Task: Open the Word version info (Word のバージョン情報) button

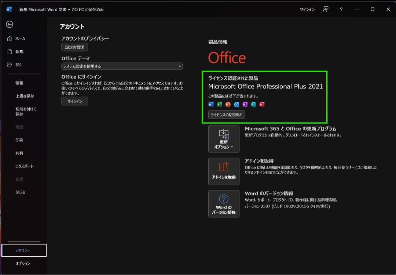Action: coord(224,204)
